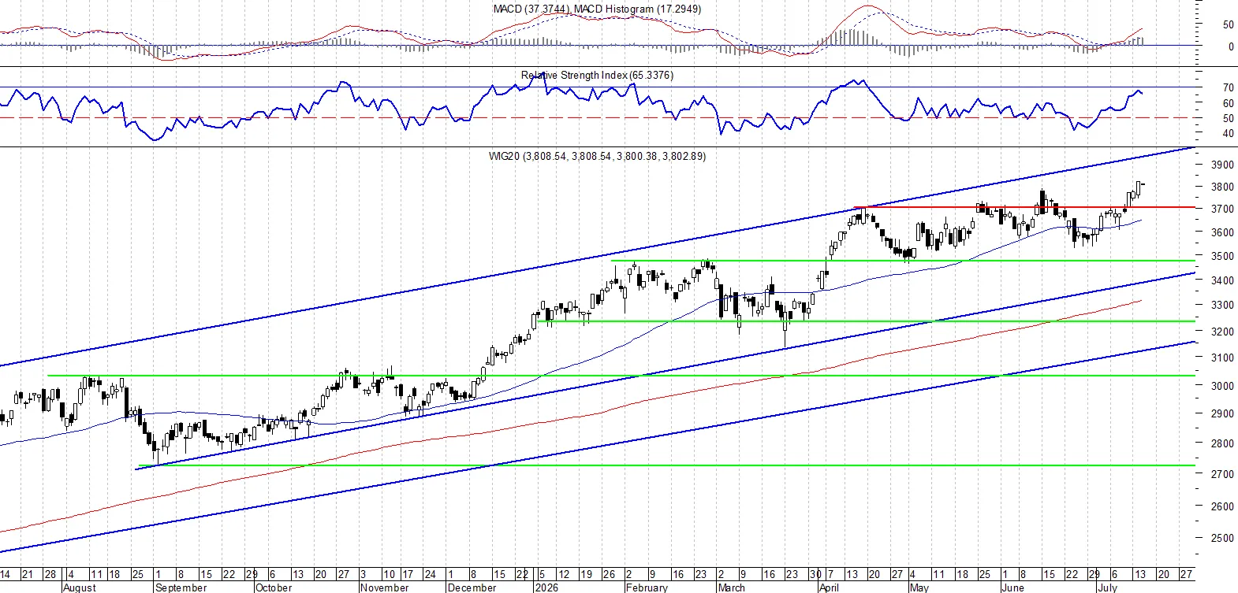Click the 3200 price axis label
The width and height of the screenshot is (1238, 593).
[x=1222, y=332]
